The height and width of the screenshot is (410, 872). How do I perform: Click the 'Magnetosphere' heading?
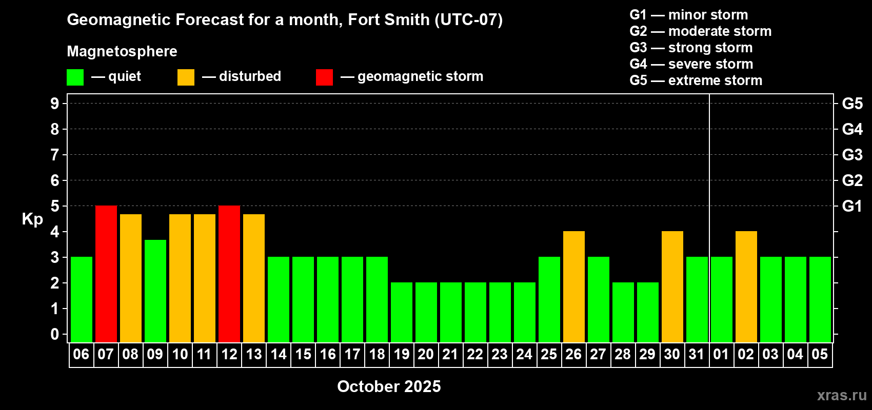[x=122, y=51]
